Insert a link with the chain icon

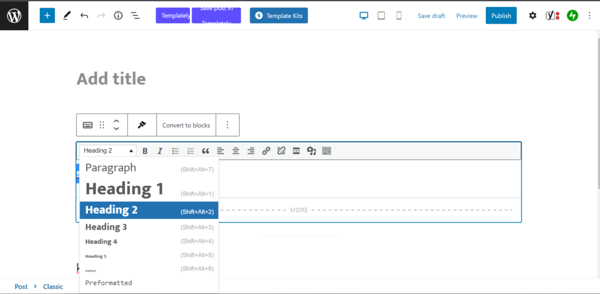point(266,151)
